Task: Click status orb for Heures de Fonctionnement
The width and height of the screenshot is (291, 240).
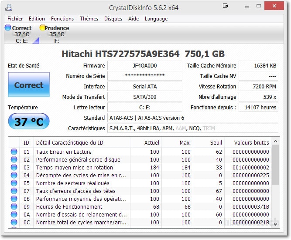Action: (x=14, y=206)
